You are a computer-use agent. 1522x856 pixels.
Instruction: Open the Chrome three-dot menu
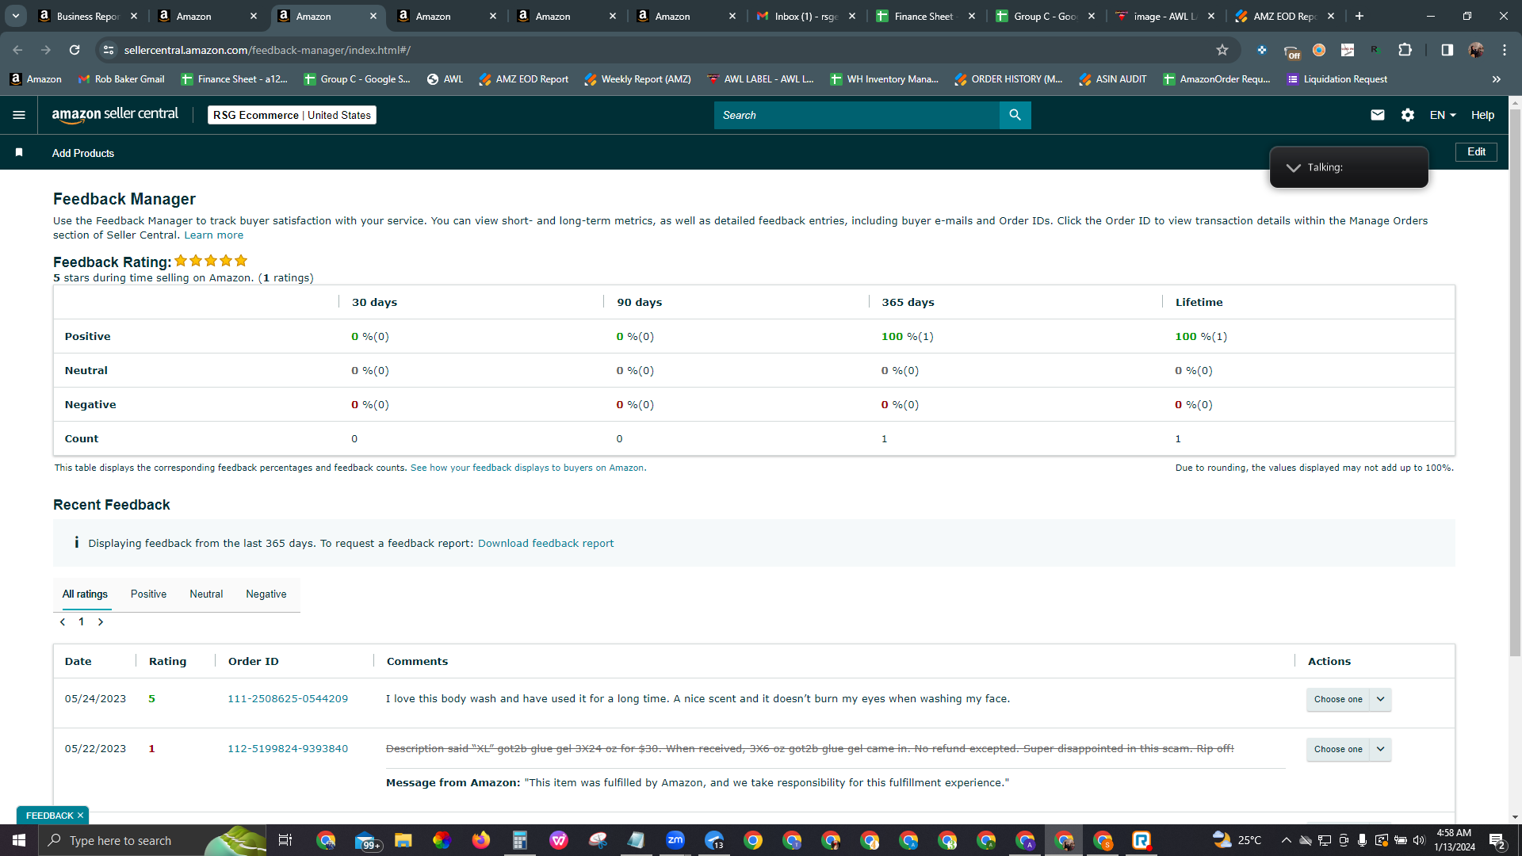(x=1505, y=50)
